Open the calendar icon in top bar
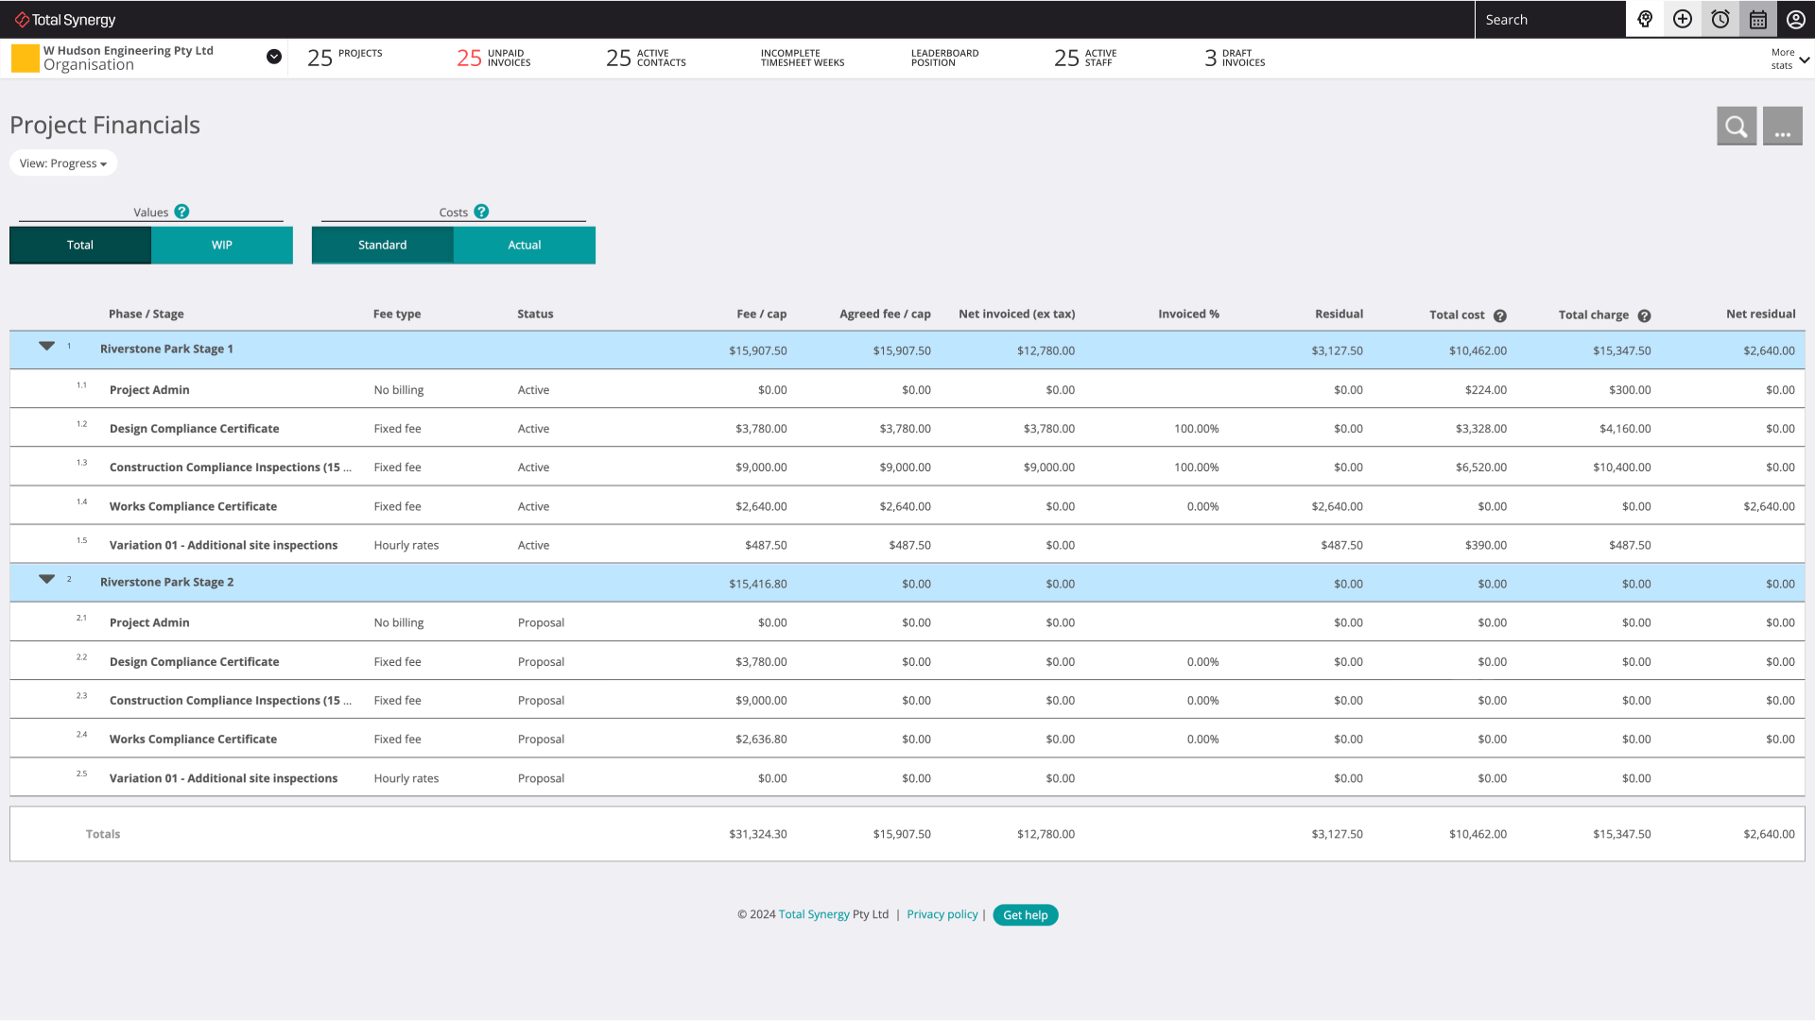The image size is (1815, 1021). (1757, 19)
